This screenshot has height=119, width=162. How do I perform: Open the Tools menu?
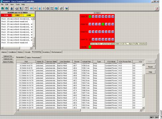click(18, 4)
